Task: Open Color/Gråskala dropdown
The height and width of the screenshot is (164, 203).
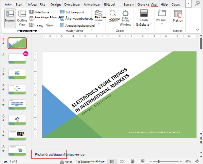Action: [x=144, y=18]
